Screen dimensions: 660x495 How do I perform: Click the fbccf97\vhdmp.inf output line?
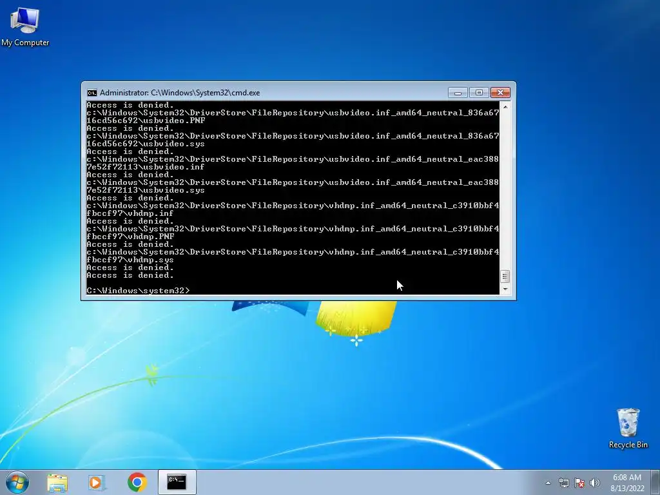click(130, 213)
